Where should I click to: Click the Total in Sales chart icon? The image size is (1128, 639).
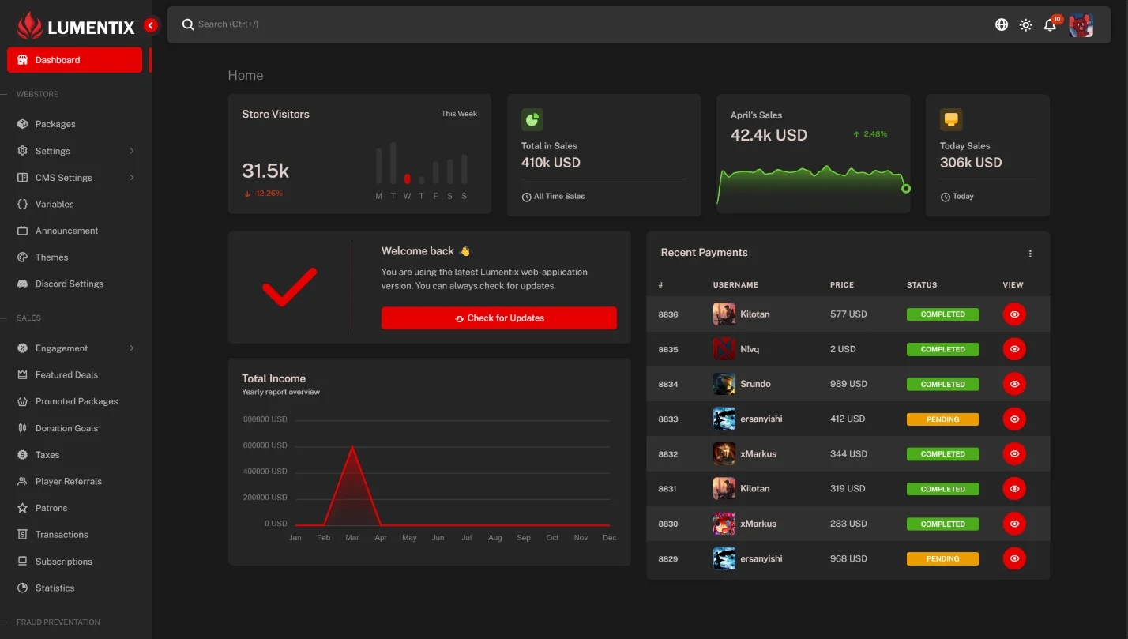532,120
